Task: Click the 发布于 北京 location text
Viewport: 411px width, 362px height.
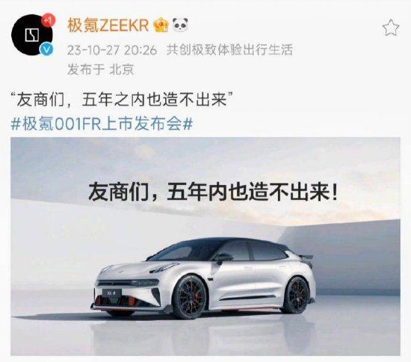Action: pos(101,69)
